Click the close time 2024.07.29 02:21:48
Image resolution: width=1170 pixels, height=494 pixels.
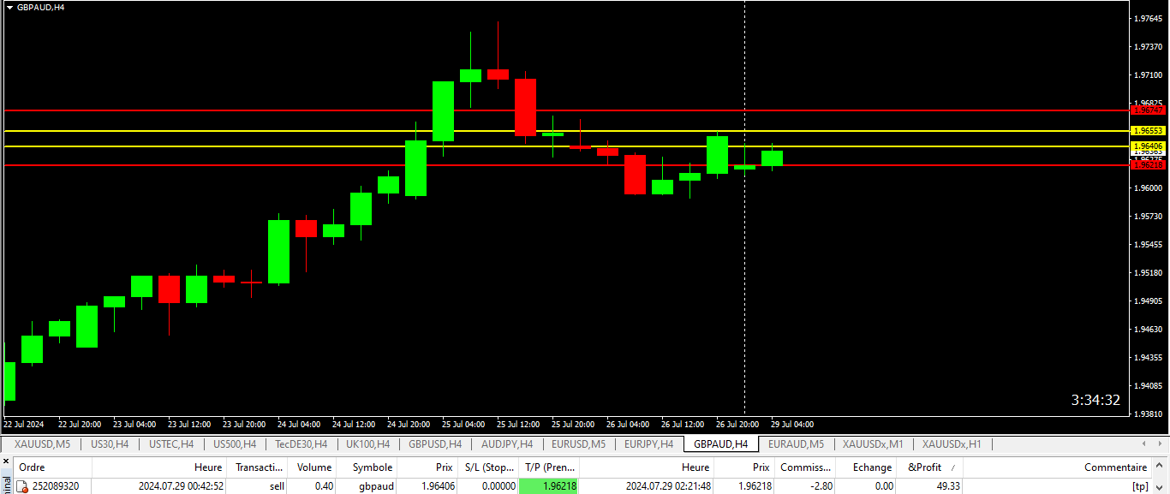[668, 486]
